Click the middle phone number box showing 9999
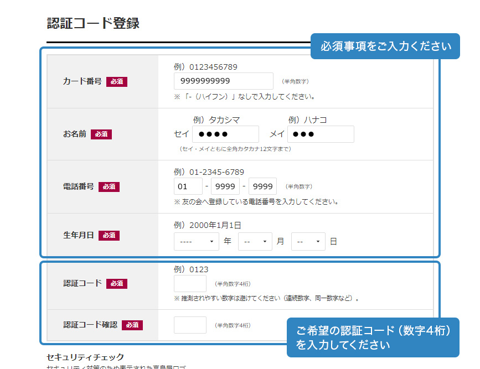 (225, 186)
